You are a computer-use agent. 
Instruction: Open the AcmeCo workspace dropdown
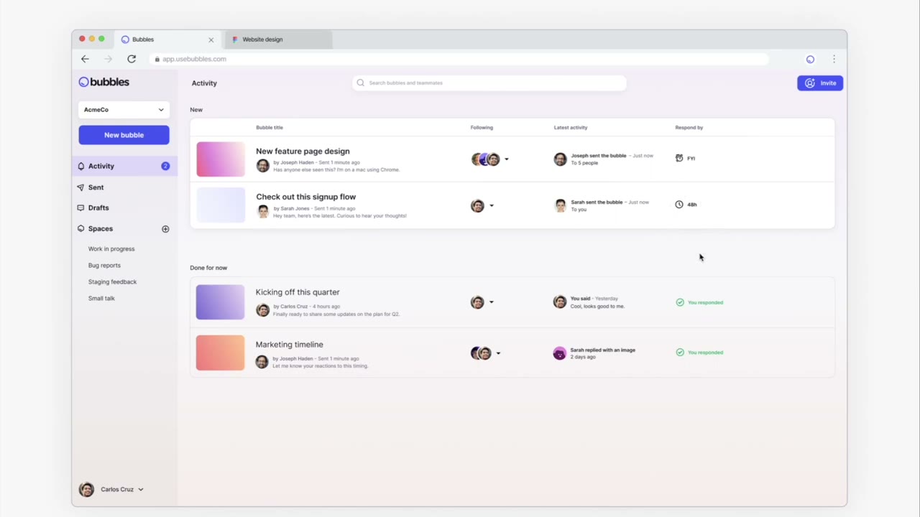(x=124, y=110)
